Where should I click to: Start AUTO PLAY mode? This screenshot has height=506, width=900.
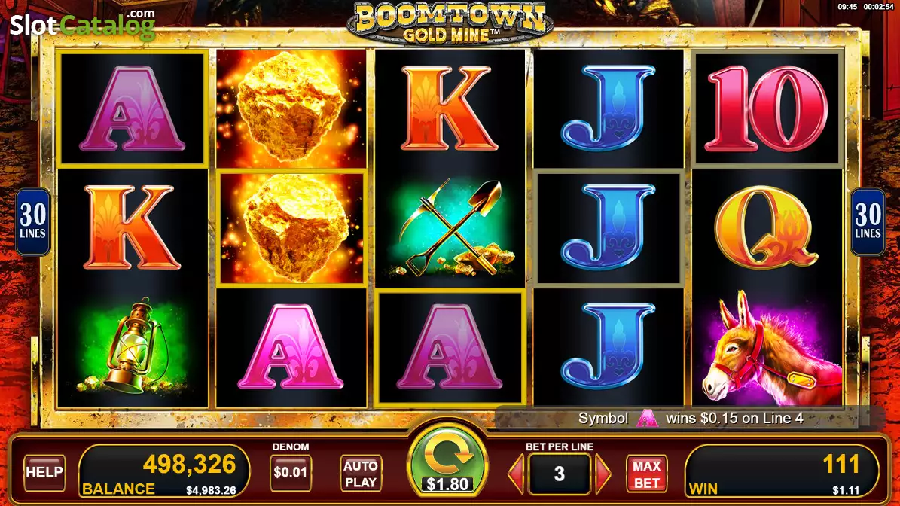pos(361,474)
